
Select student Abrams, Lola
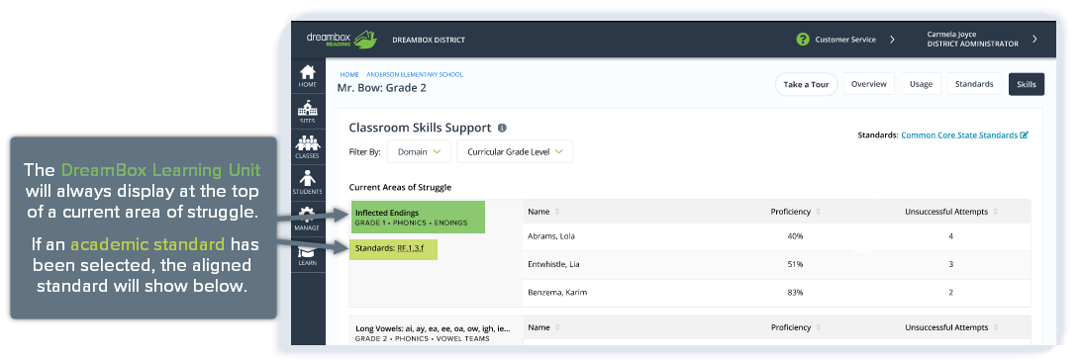coord(551,236)
